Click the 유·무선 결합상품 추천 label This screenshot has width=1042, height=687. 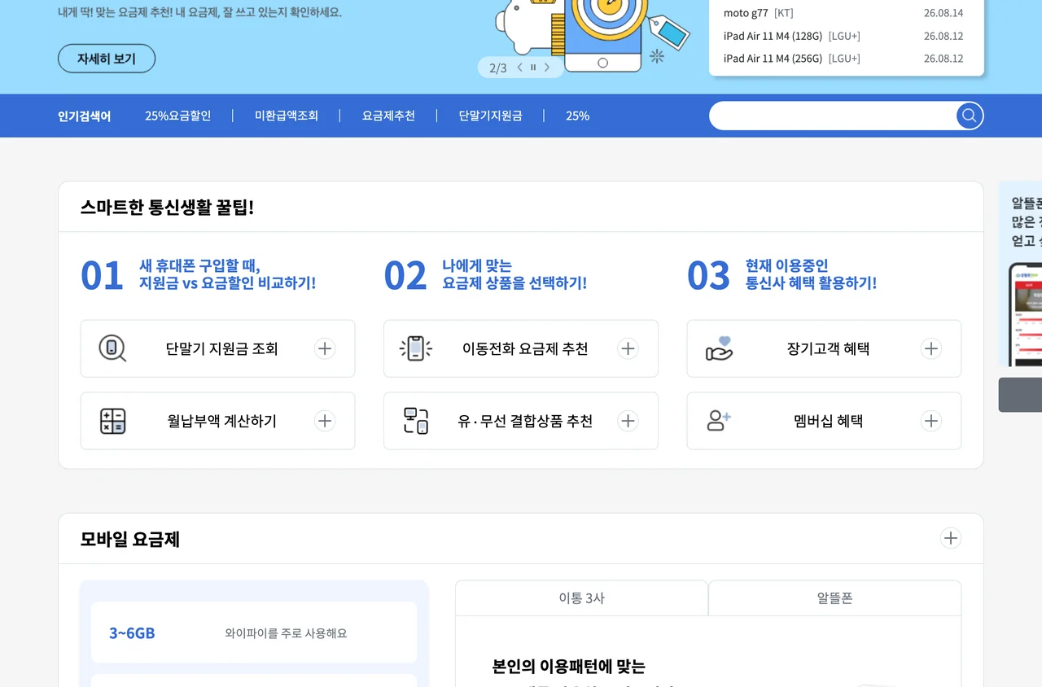[x=525, y=421]
